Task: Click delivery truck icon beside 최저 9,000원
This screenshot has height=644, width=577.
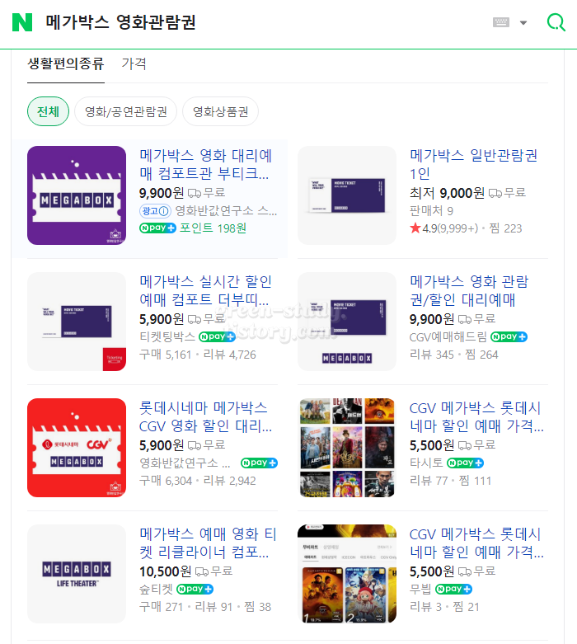Action: point(495,193)
